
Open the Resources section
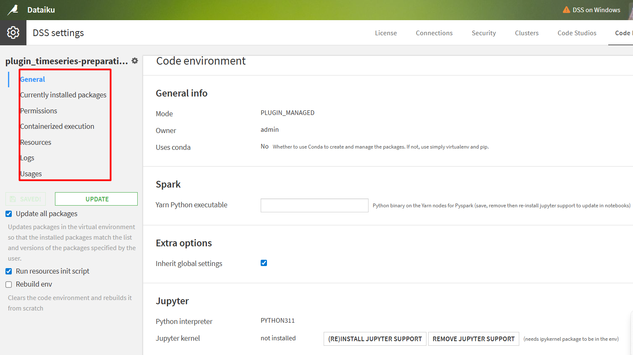(36, 142)
